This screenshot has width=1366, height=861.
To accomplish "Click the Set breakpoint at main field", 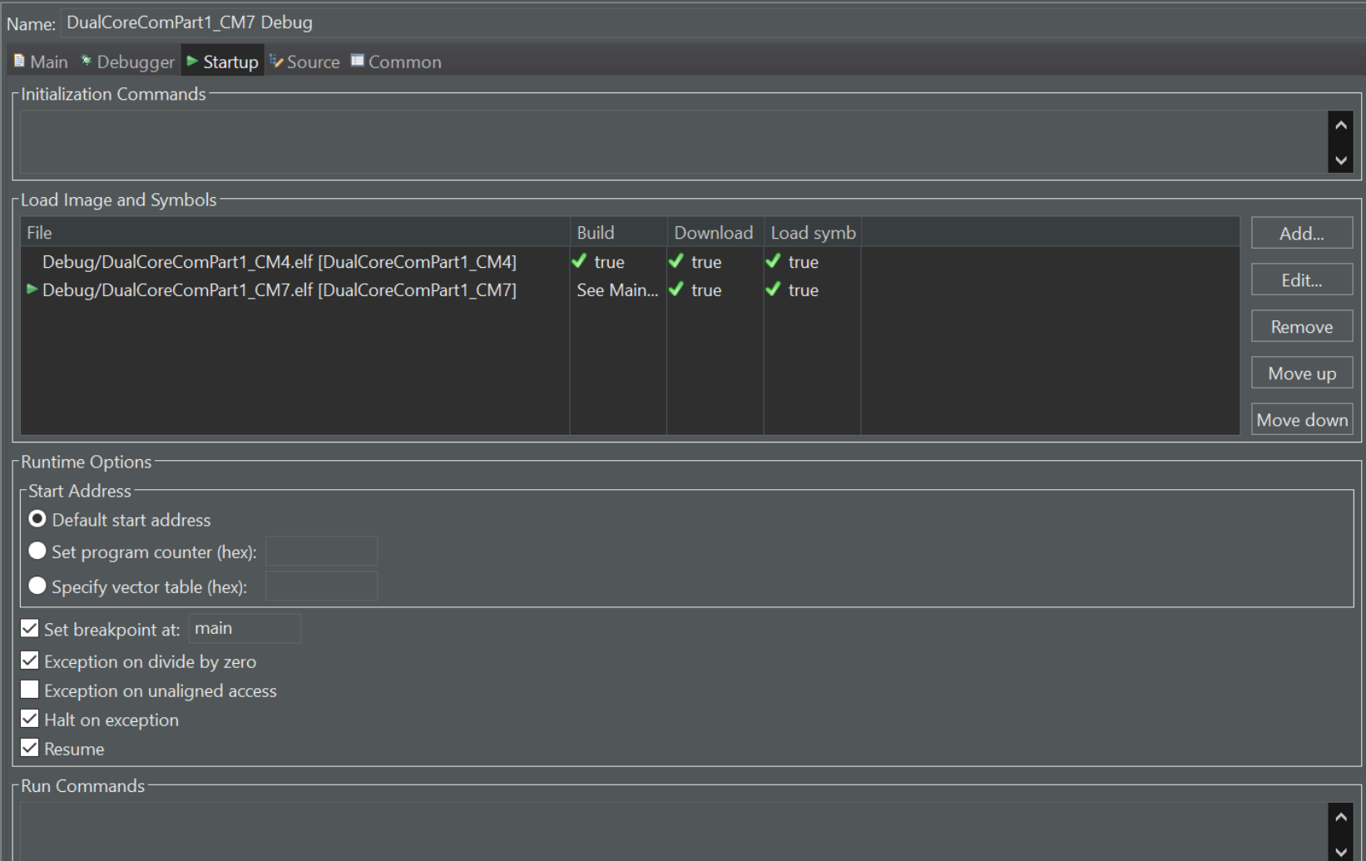I will [245, 629].
